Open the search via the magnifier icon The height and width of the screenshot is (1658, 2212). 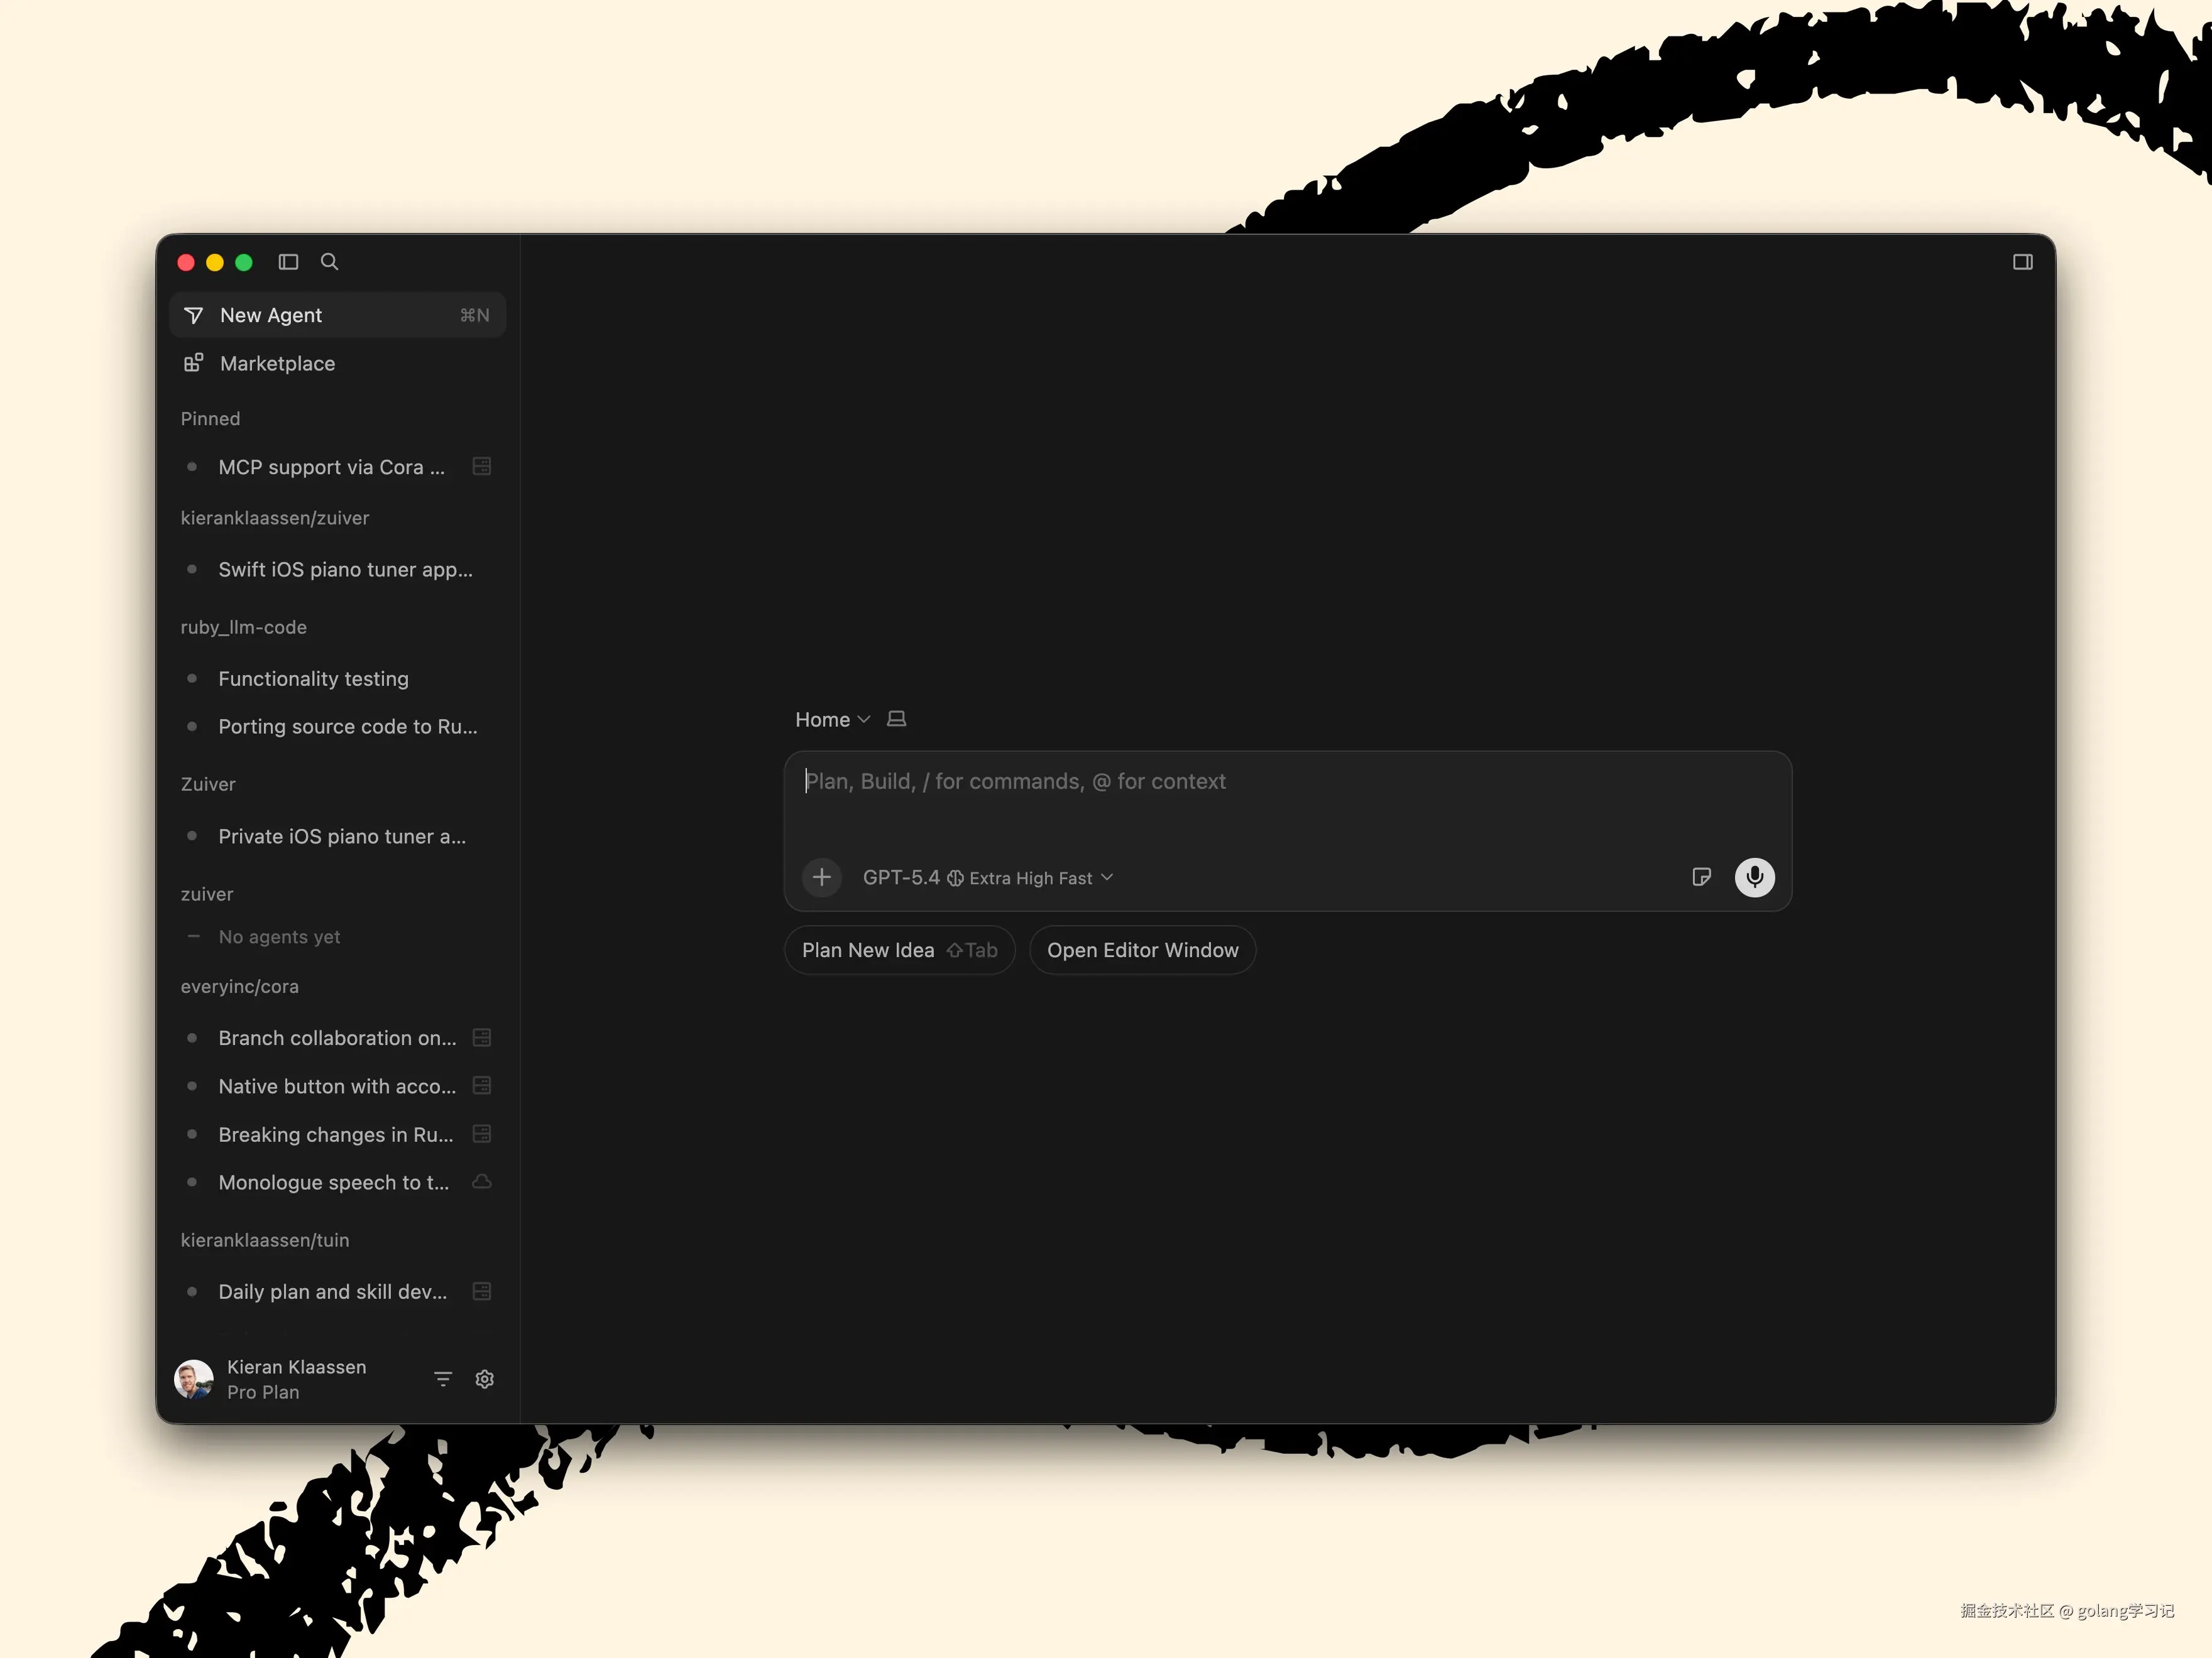pyautogui.click(x=329, y=262)
